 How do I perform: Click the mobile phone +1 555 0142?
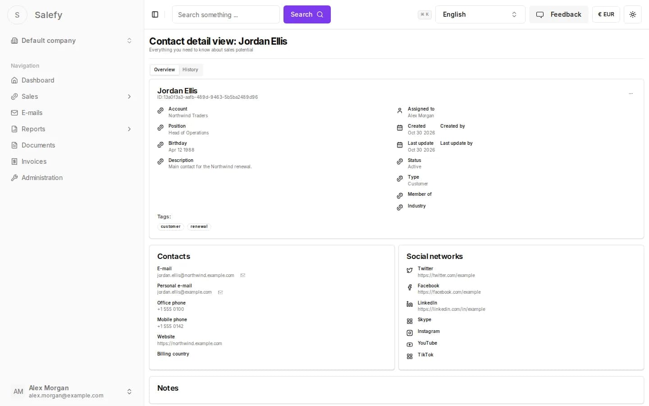pos(170,326)
